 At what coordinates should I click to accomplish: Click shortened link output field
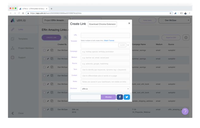coord(85,97)
